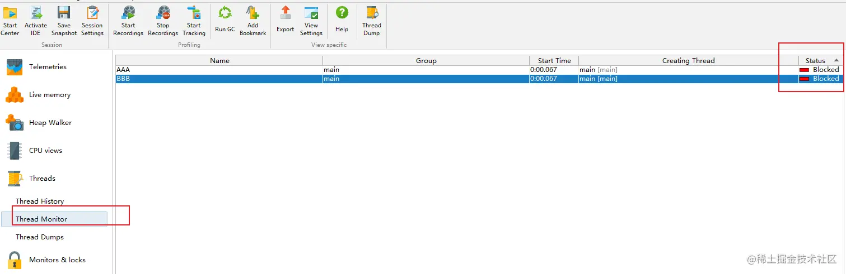Click Activate IDE toolbar button

36,21
